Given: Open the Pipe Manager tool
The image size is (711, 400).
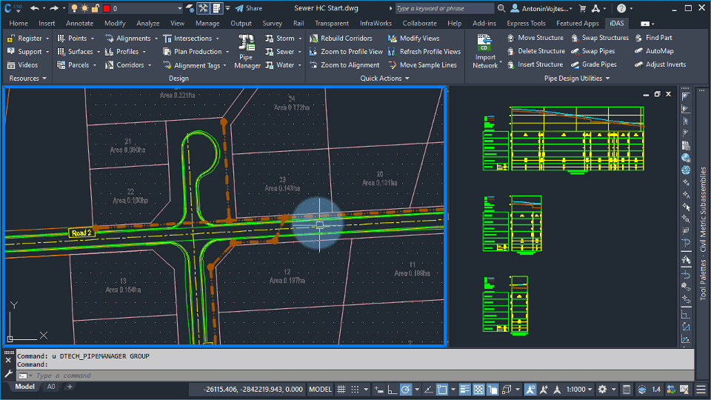Looking at the screenshot, I should 247,52.
